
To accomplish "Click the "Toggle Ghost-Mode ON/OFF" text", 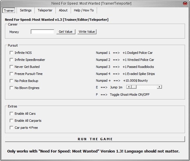I will pos(130,95).
